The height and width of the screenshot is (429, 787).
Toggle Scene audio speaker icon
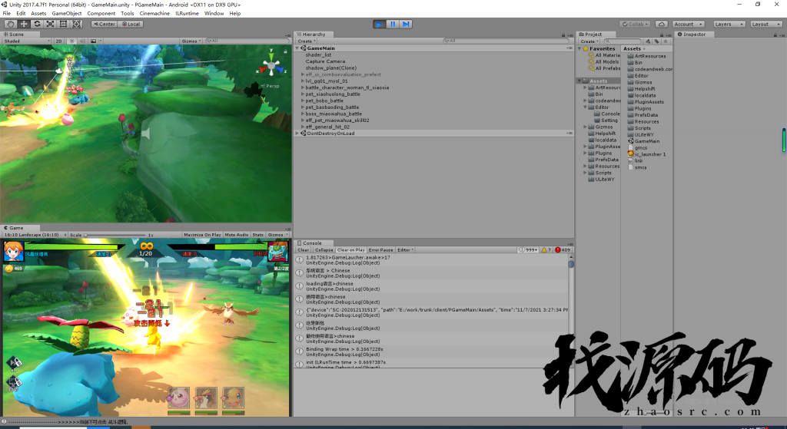click(x=82, y=41)
